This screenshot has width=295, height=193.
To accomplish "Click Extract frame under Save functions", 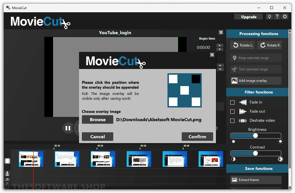I will click(256, 180).
